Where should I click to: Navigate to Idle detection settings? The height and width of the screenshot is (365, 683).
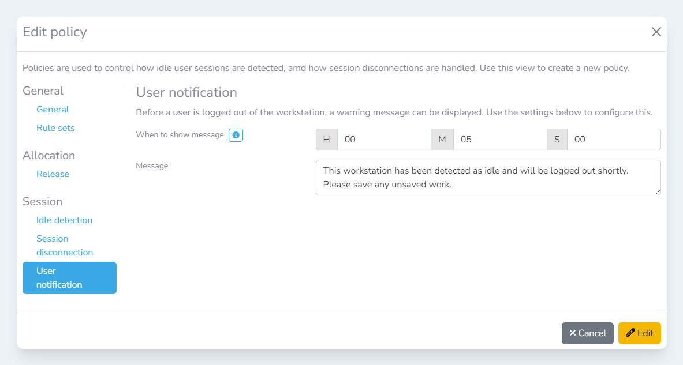point(64,220)
